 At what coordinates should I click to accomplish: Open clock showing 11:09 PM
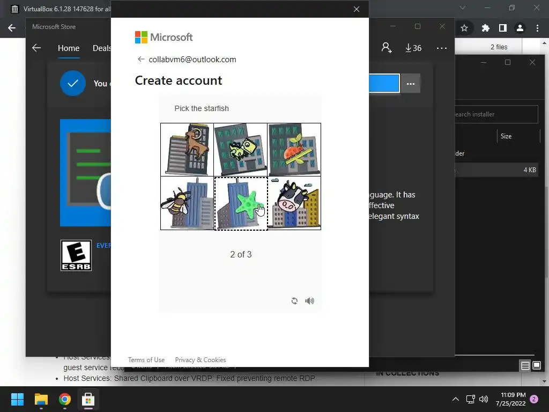point(510,399)
